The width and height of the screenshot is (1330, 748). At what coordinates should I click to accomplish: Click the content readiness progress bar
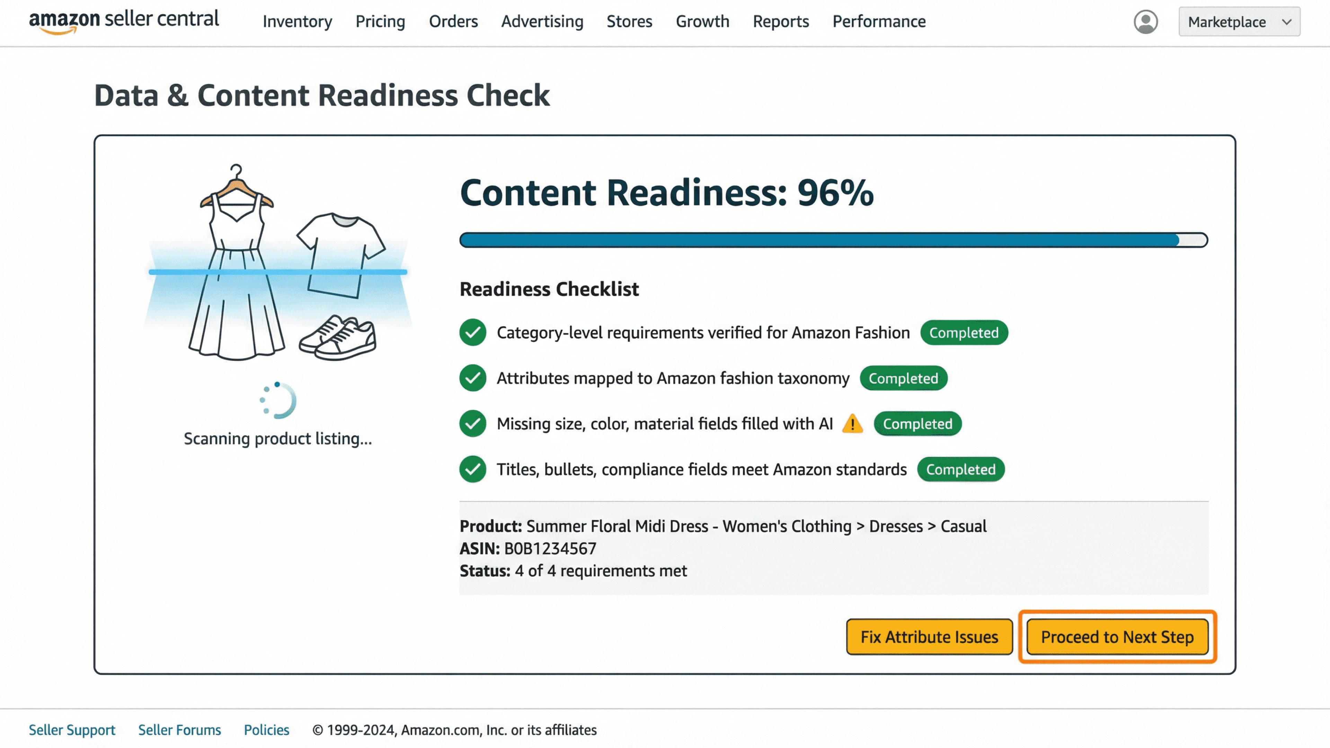click(x=833, y=240)
